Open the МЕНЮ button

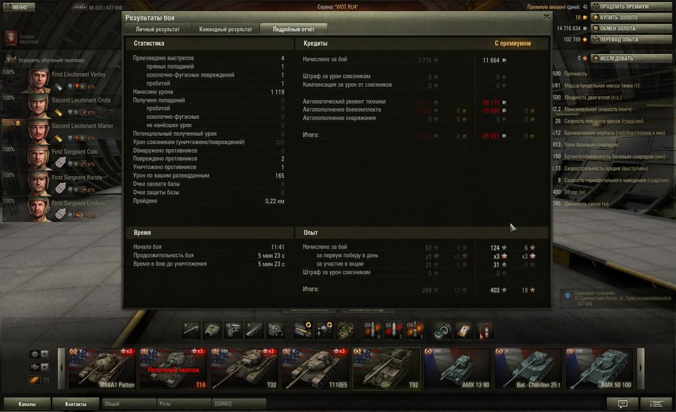coord(19,7)
